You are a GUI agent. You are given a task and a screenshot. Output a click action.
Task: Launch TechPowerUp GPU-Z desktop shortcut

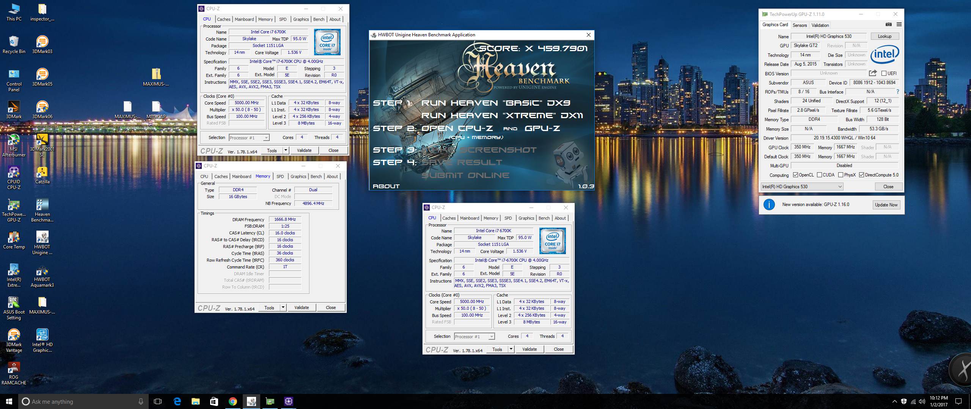(14, 211)
